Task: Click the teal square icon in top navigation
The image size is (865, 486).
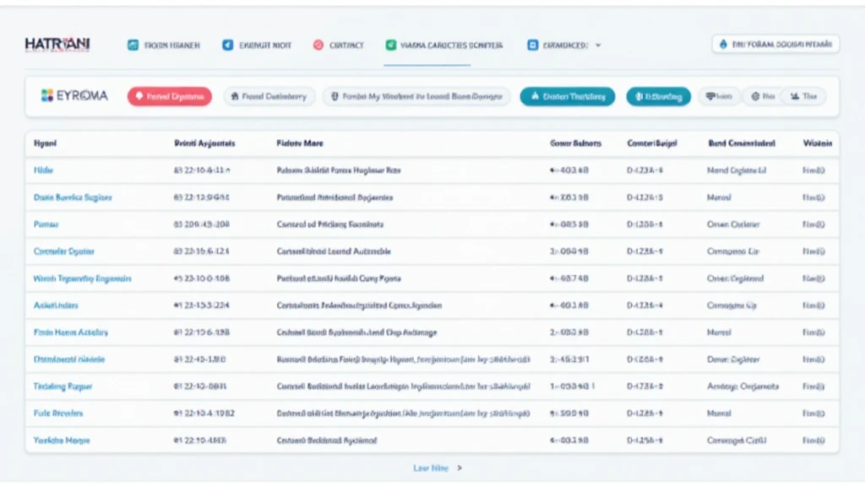Action: (x=133, y=45)
